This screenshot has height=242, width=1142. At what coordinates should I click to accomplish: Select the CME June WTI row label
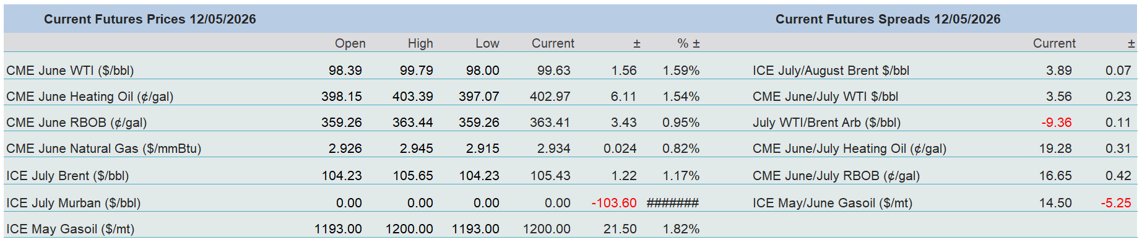click(x=70, y=71)
